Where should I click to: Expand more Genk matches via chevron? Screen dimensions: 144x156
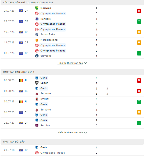click(85, 133)
